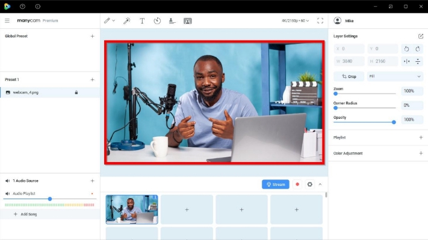The image size is (428, 240).
Task: Select the magic wand effects tool
Action: point(126,20)
